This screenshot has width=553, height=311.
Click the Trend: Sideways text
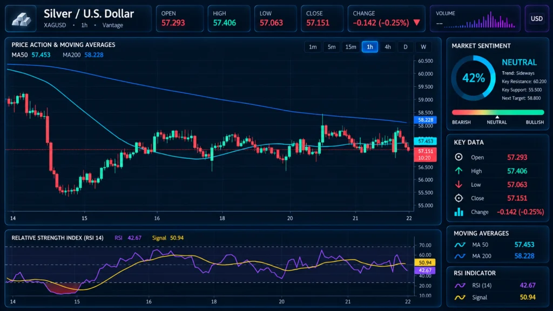[x=518, y=73]
